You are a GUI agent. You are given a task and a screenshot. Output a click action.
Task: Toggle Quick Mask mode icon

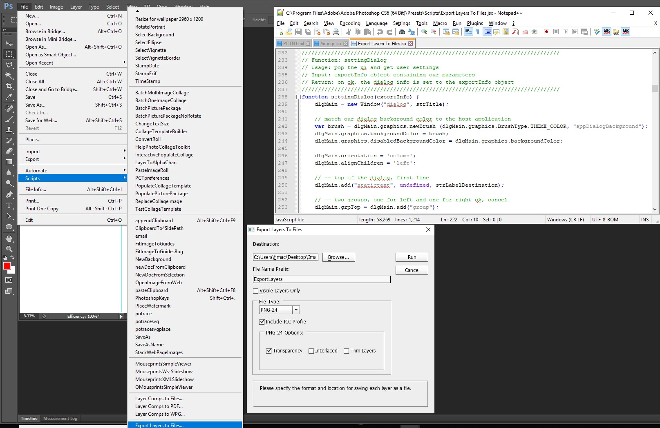pos(9,280)
